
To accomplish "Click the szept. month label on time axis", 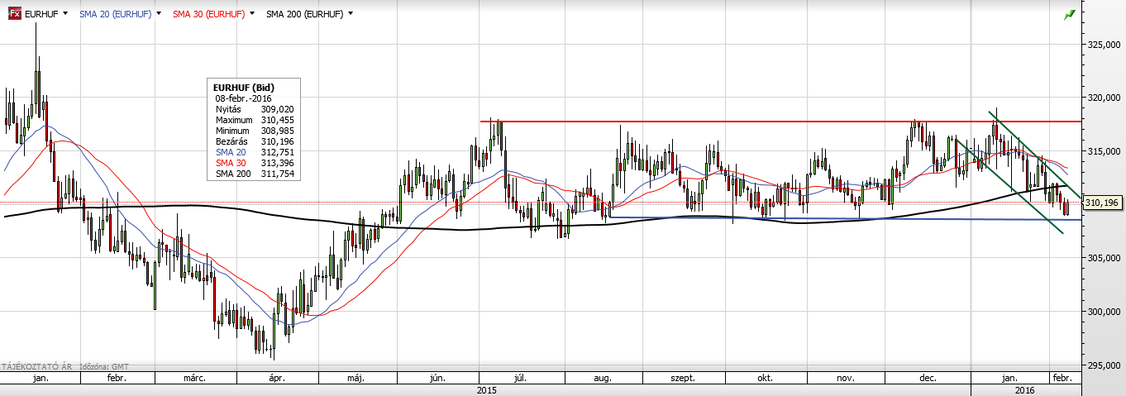I will tap(683, 378).
